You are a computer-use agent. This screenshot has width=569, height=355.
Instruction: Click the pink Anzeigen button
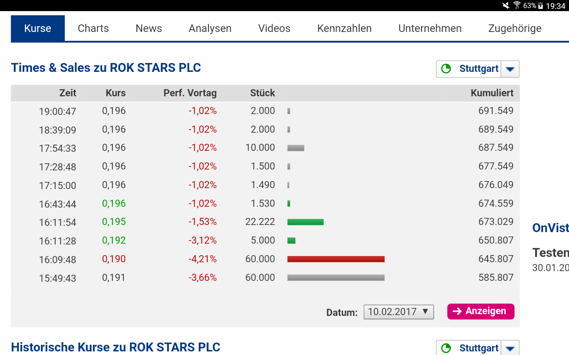481,312
